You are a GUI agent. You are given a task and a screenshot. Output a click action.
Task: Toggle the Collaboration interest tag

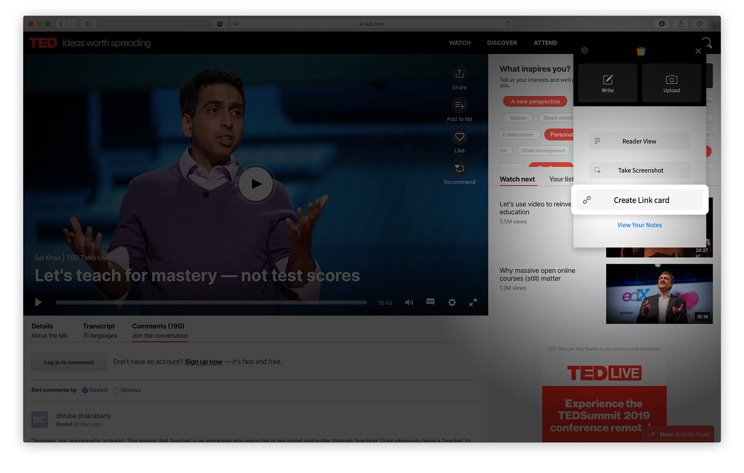520,135
